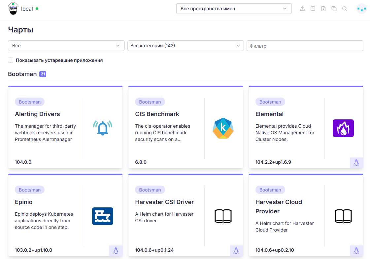The height and width of the screenshot is (259, 370).
Task: Open the user avatar menu
Action: 361,9
